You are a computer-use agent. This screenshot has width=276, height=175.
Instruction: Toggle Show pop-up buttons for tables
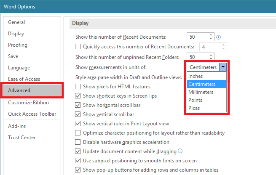tap(78, 170)
